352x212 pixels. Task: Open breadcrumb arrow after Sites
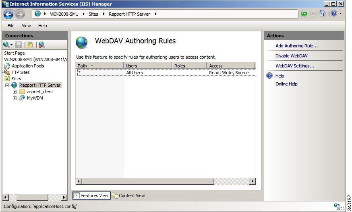click(x=104, y=14)
